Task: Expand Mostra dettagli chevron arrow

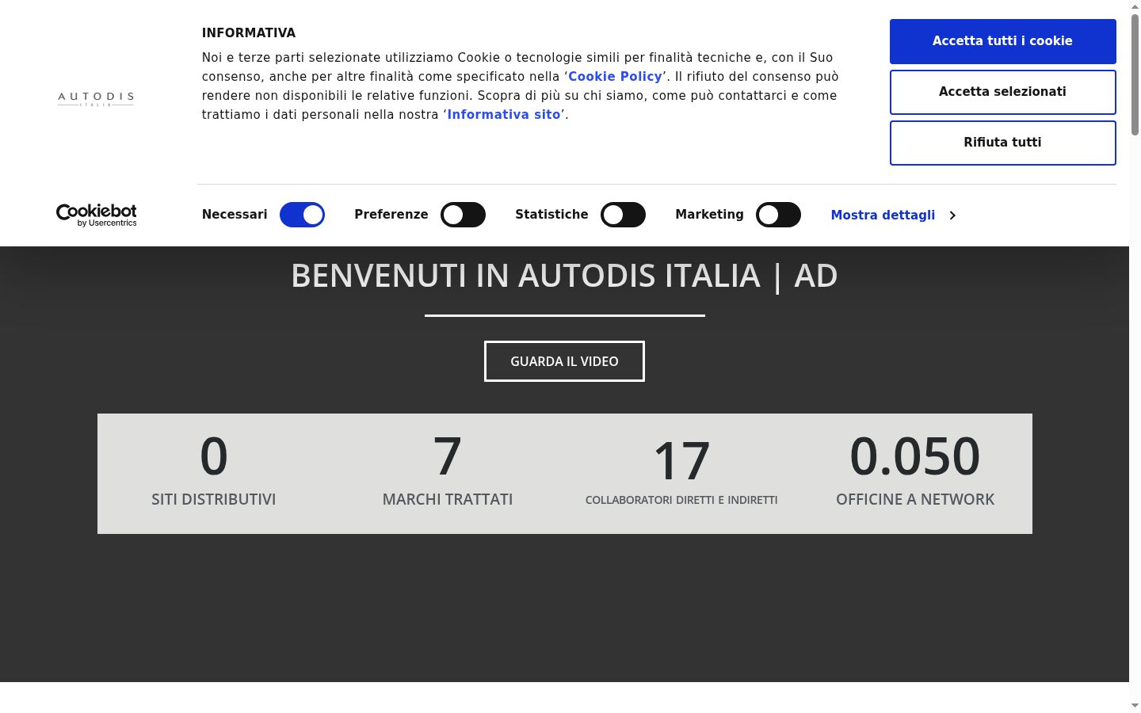Action: (952, 215)
